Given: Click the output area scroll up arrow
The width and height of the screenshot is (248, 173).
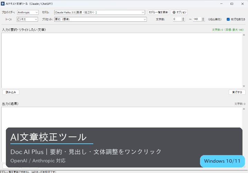Looking at the screenshot, I should tap(244, 109).
